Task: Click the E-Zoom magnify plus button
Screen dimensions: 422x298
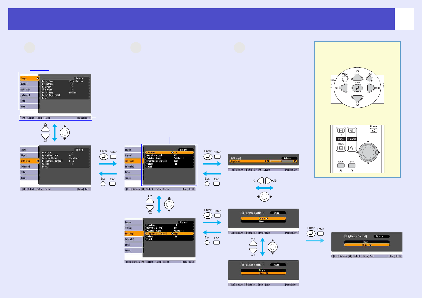Action: (352, 130)
